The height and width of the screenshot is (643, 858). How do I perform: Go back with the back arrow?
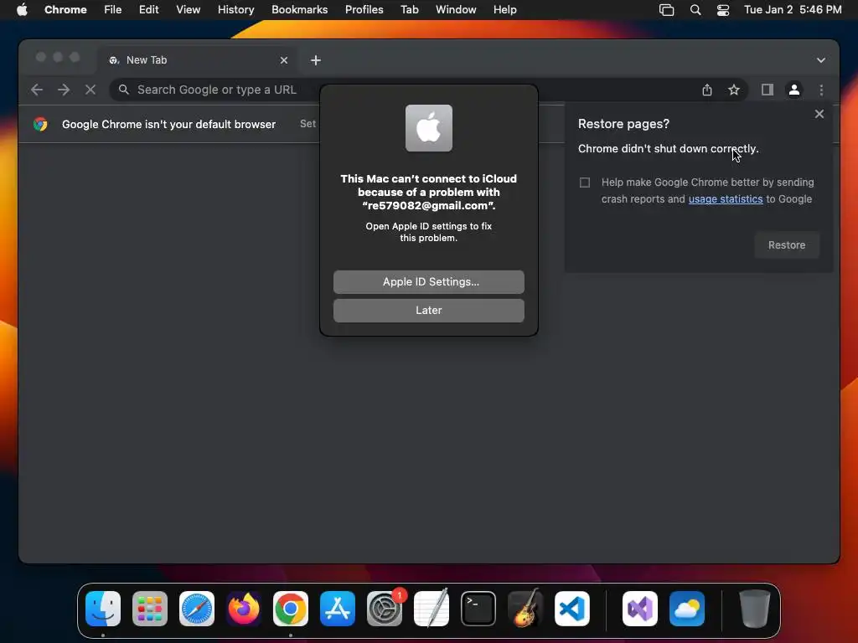pyautogui.click(x=37, y=90)
